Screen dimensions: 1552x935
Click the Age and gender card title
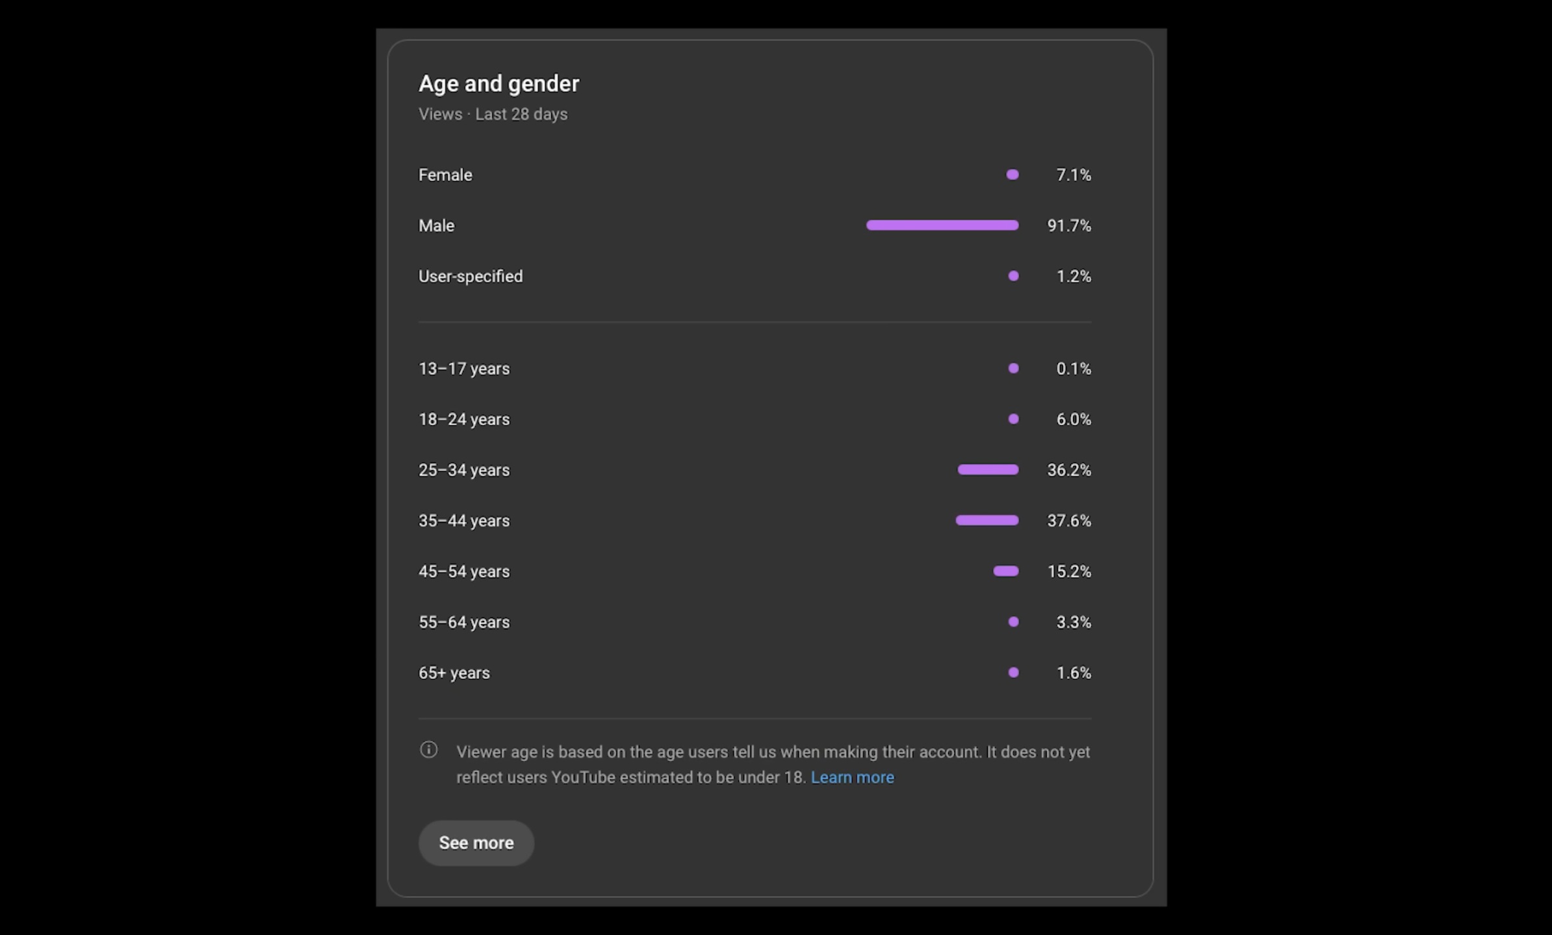(x=498, y=84)
